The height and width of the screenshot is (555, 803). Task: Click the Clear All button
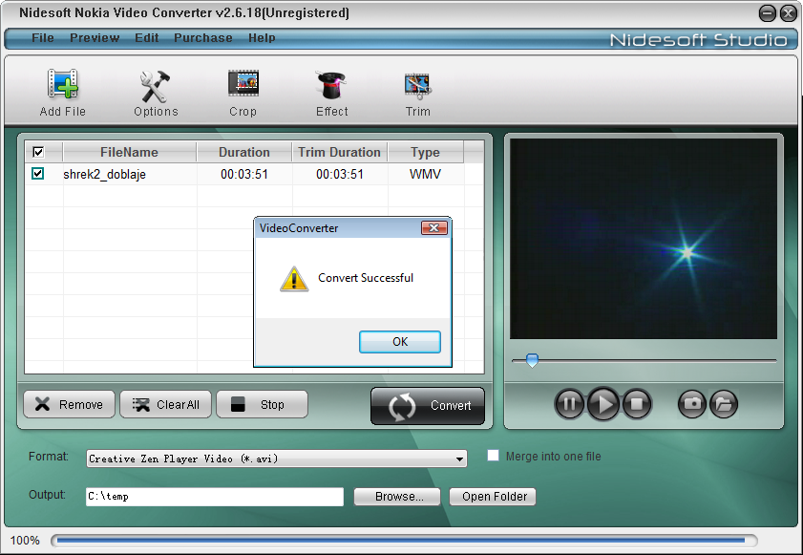(x=165, y=404)
